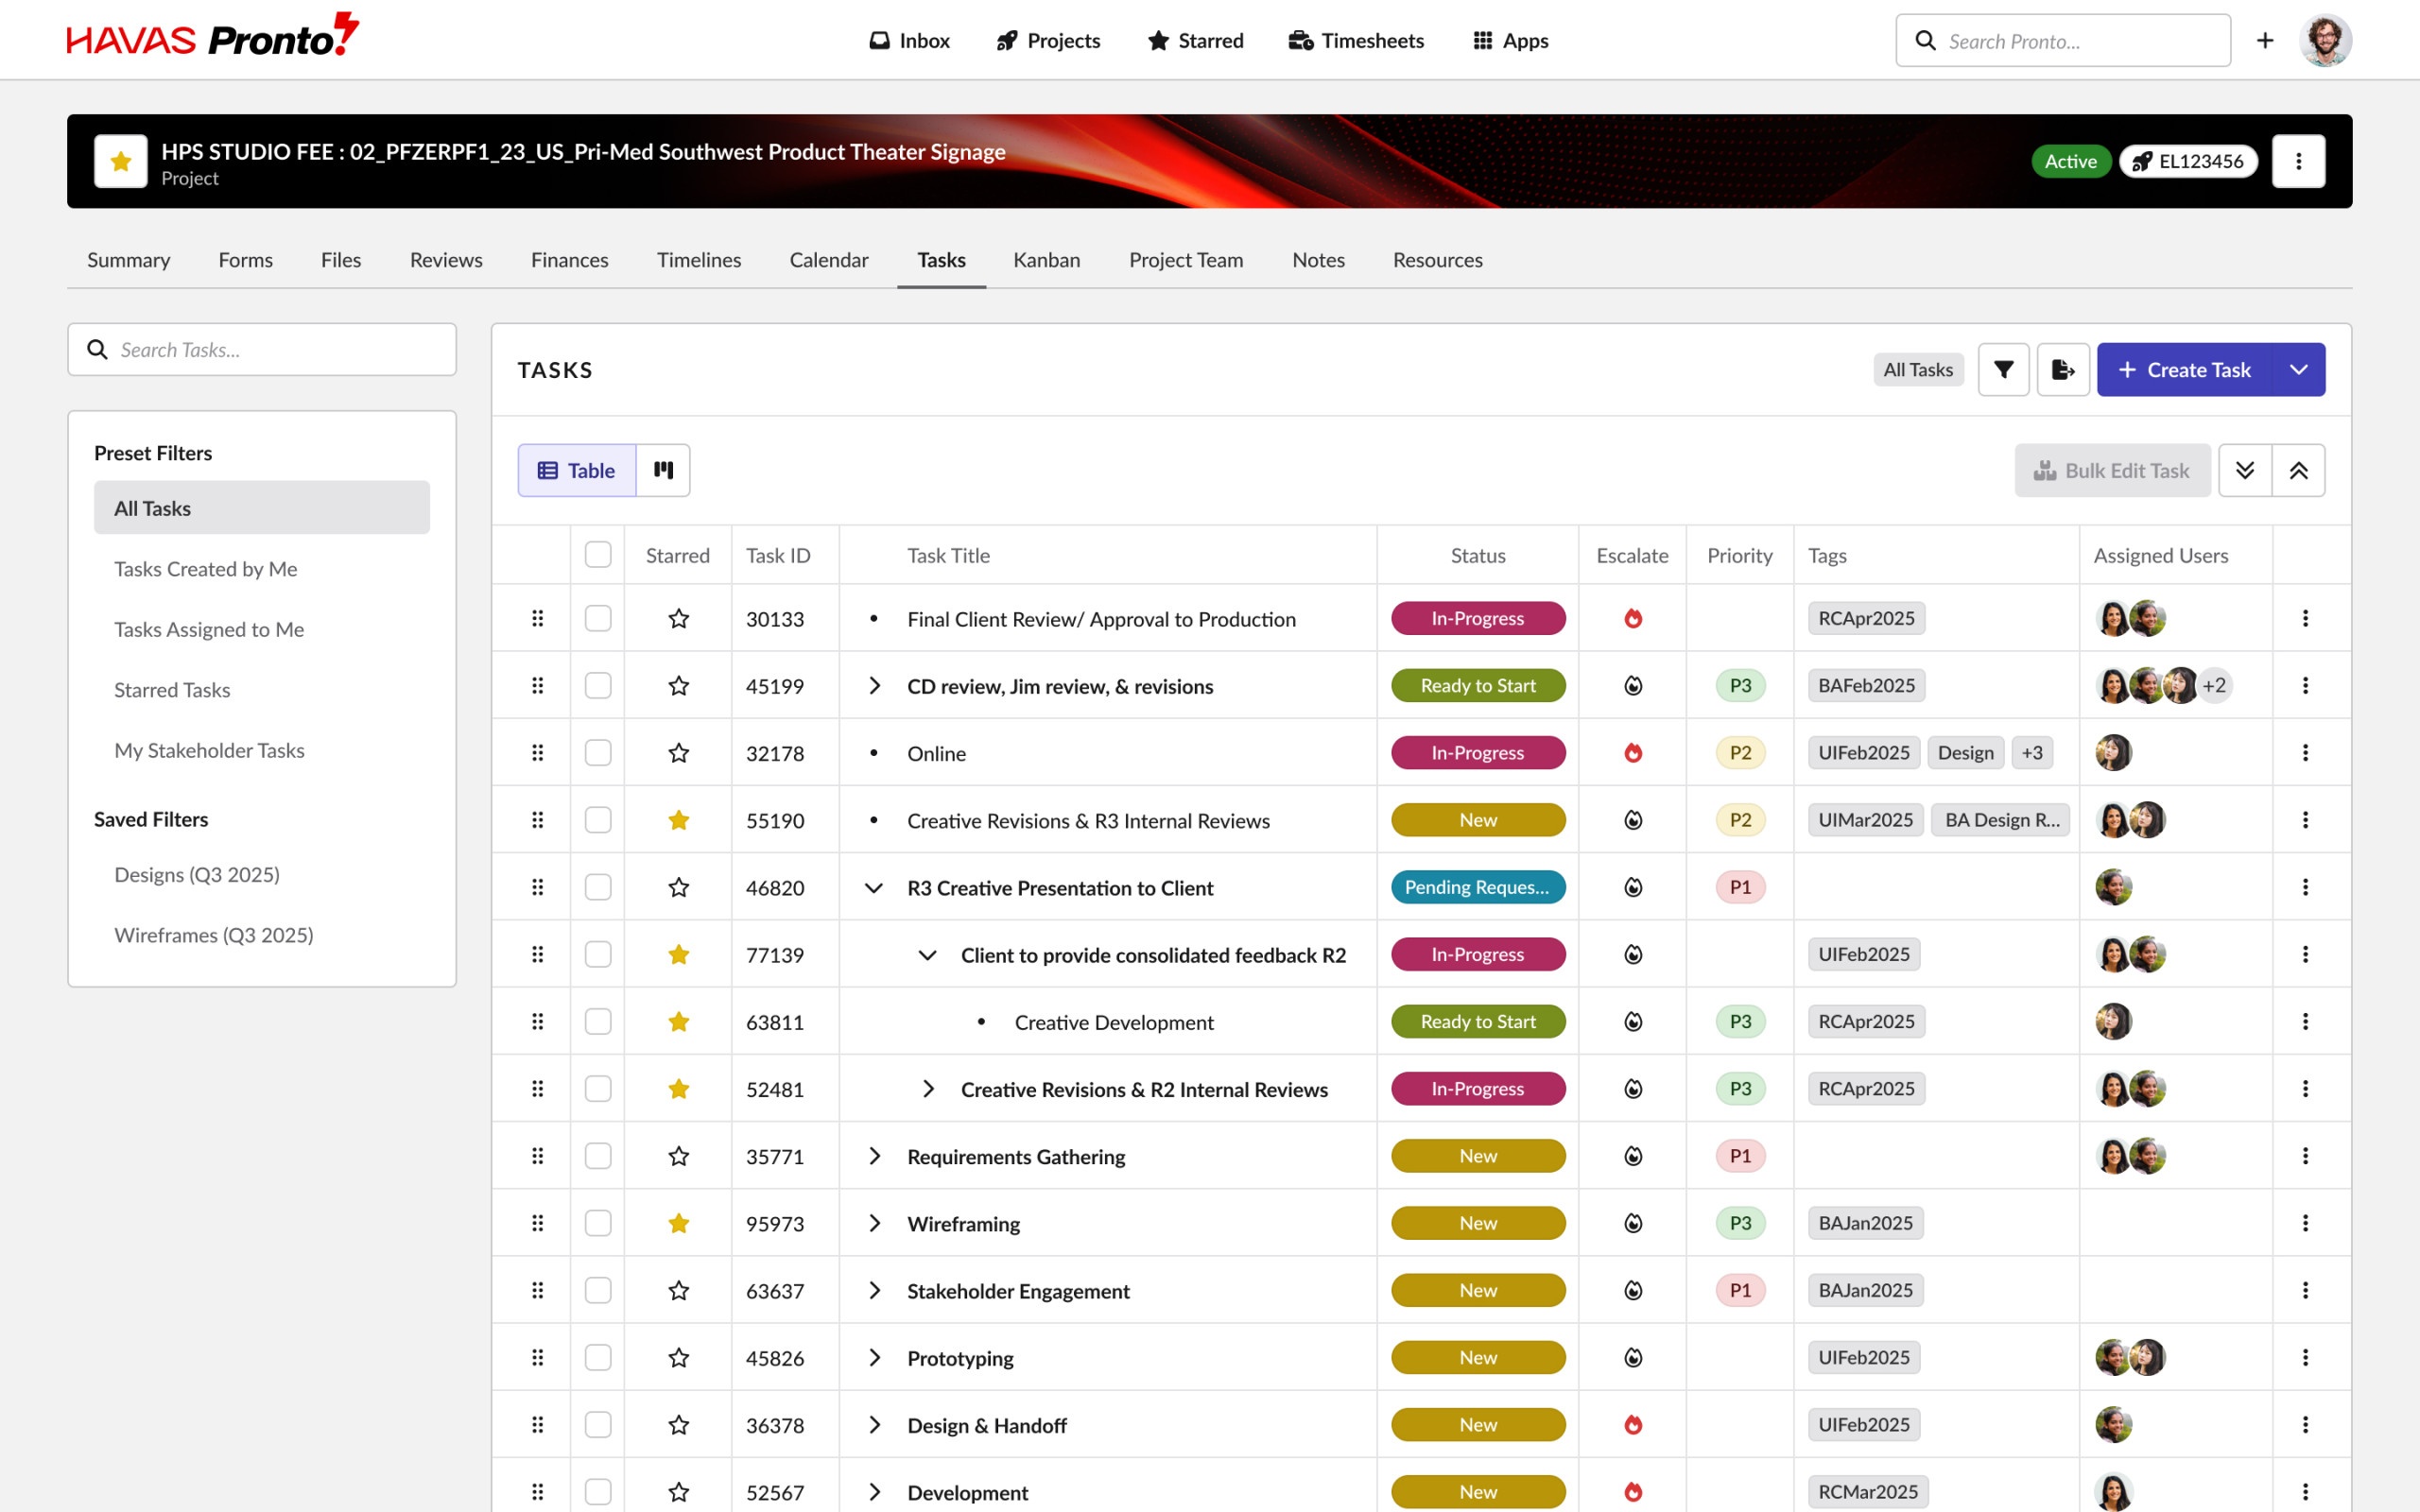Select checkbox for Online task 32178
The height and width of the screenshot is (1512, 2420).
597,753
